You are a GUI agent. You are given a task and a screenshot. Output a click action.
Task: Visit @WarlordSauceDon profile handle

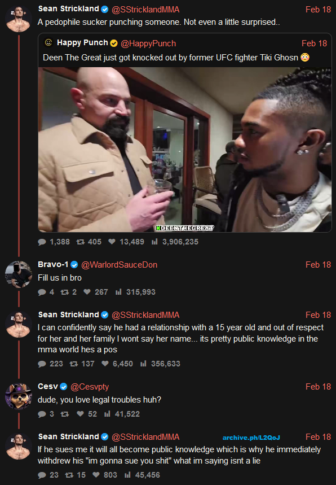coord(119,265)
